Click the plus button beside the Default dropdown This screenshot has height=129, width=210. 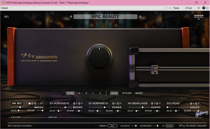pyautogui.click(x=170, y=8)
